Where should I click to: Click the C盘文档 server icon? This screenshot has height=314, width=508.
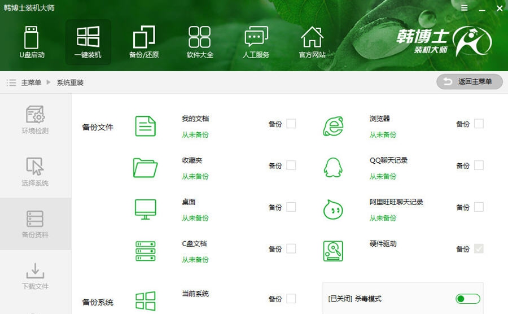click(x=145, y=251)
